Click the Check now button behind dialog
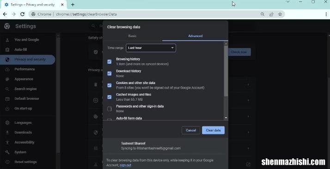This screenshot has height=169, width=330. coord(238,52)
